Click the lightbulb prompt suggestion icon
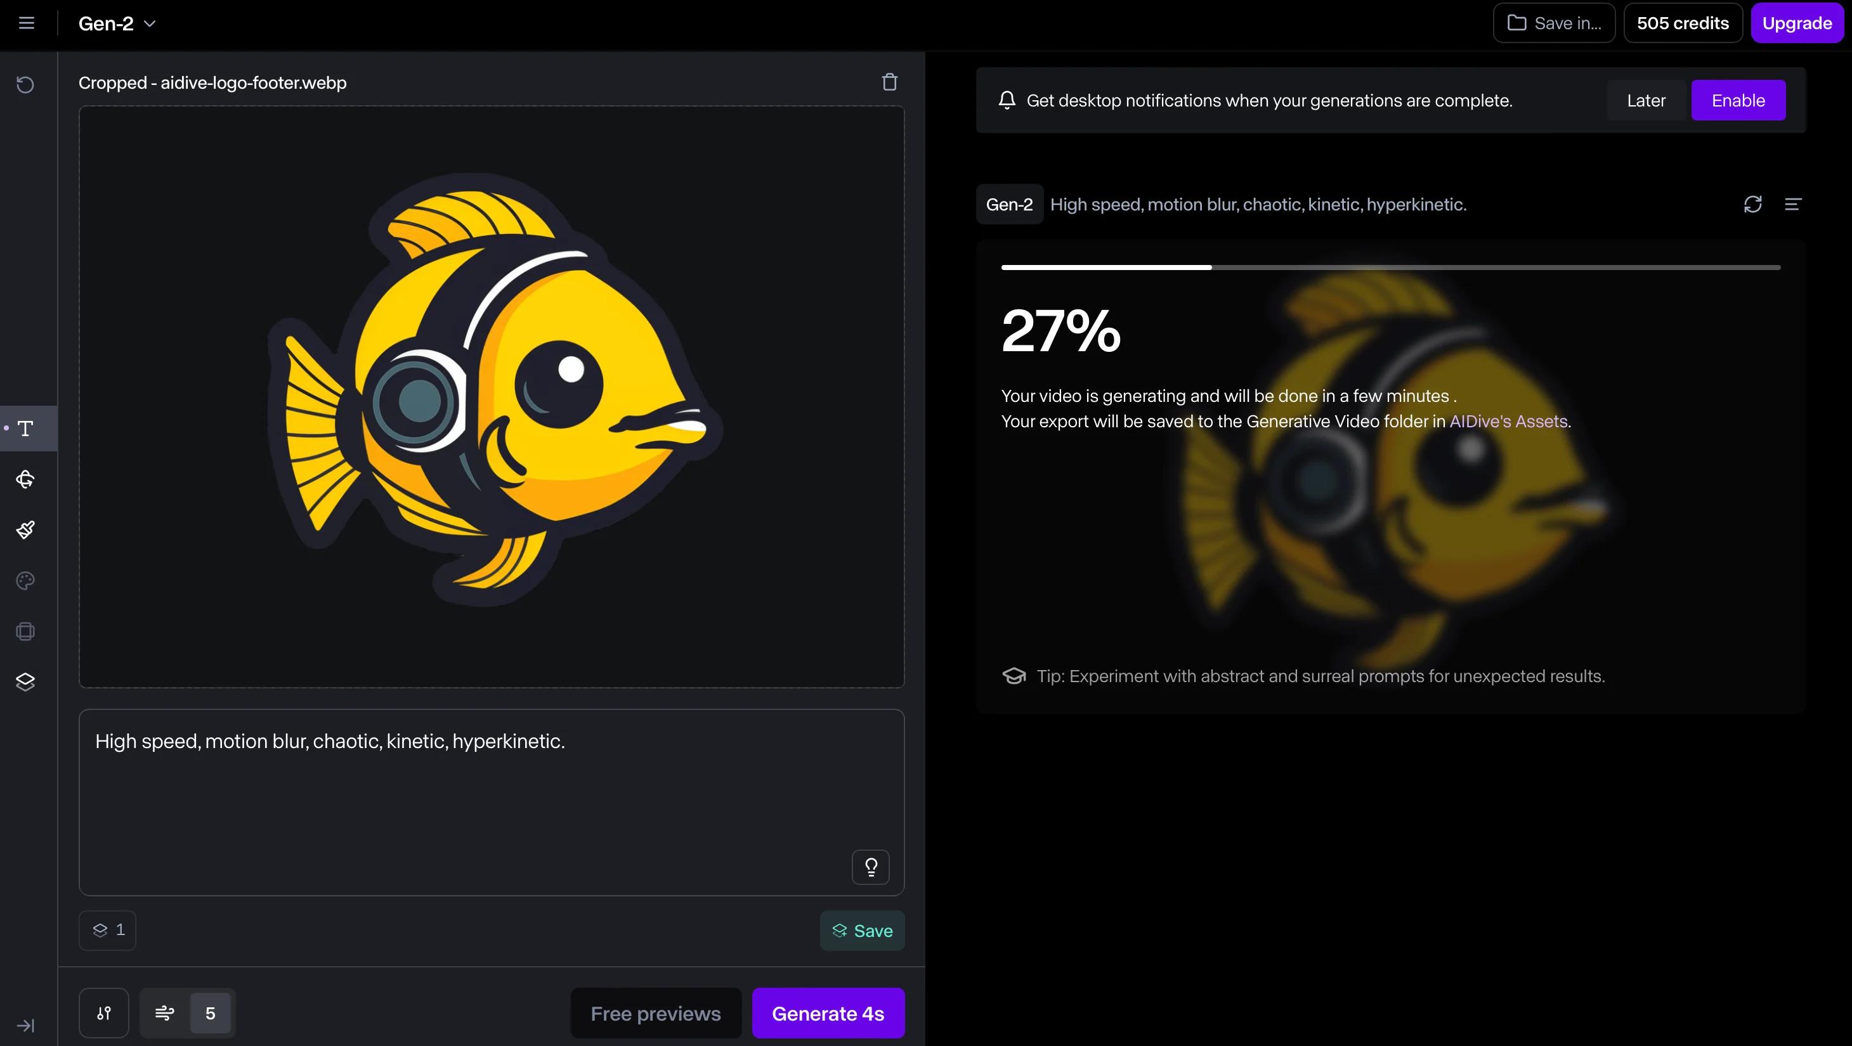This screenshot has height=1046, width=1852. [871, 867]
